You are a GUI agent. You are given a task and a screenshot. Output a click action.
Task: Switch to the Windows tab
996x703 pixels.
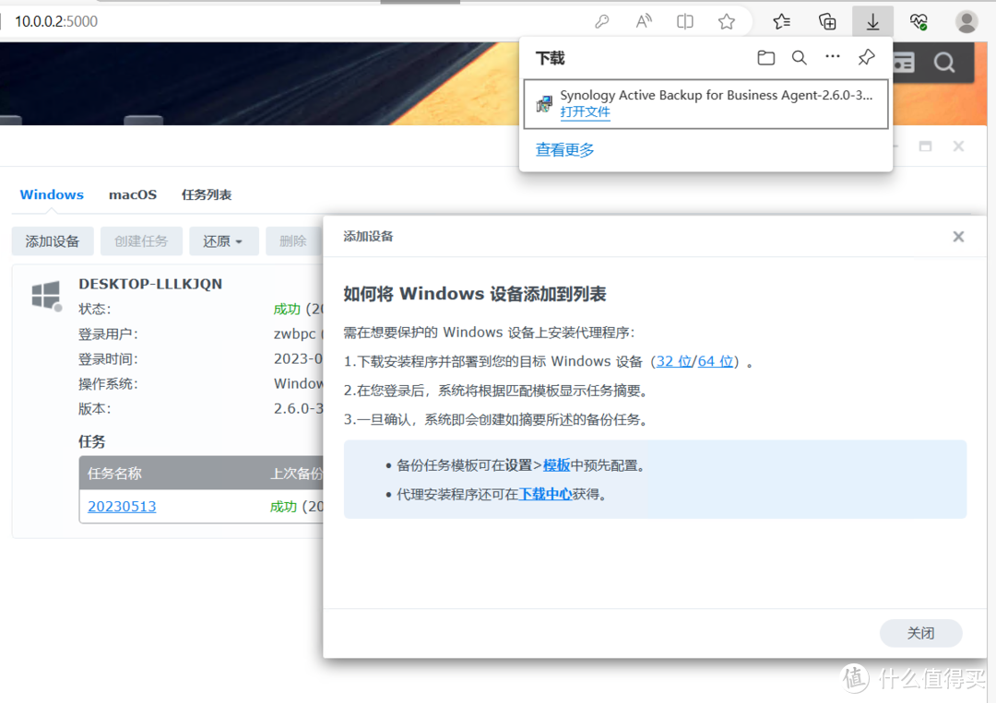52,194
